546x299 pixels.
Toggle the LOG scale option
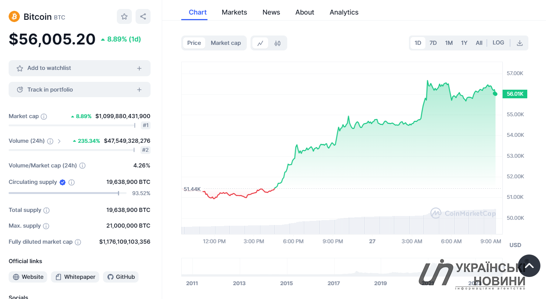click(498, 43)
